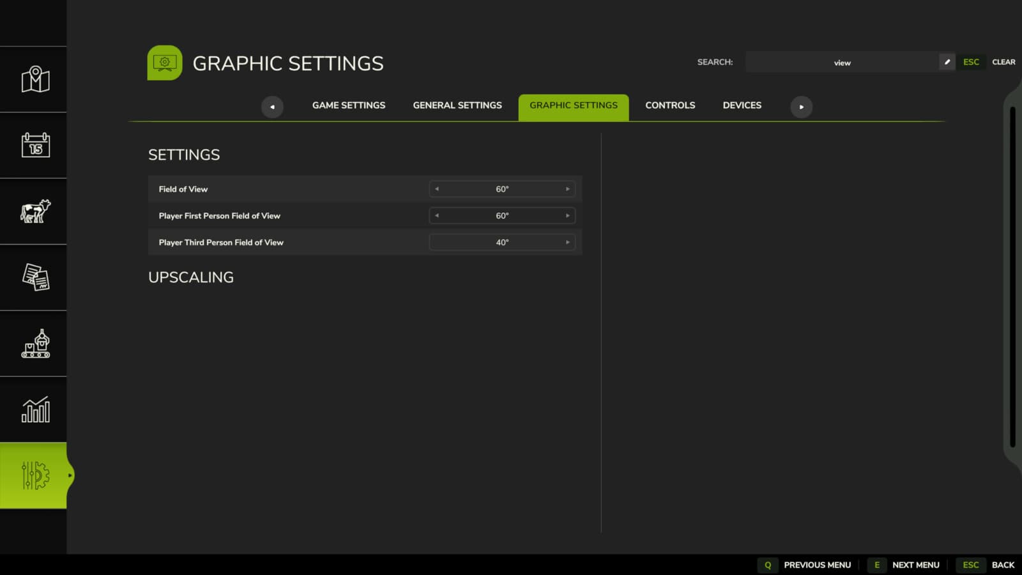This screenshot has height=575, width=1022.
Task: Click the Q key hint
Action: tap(768, 565)
